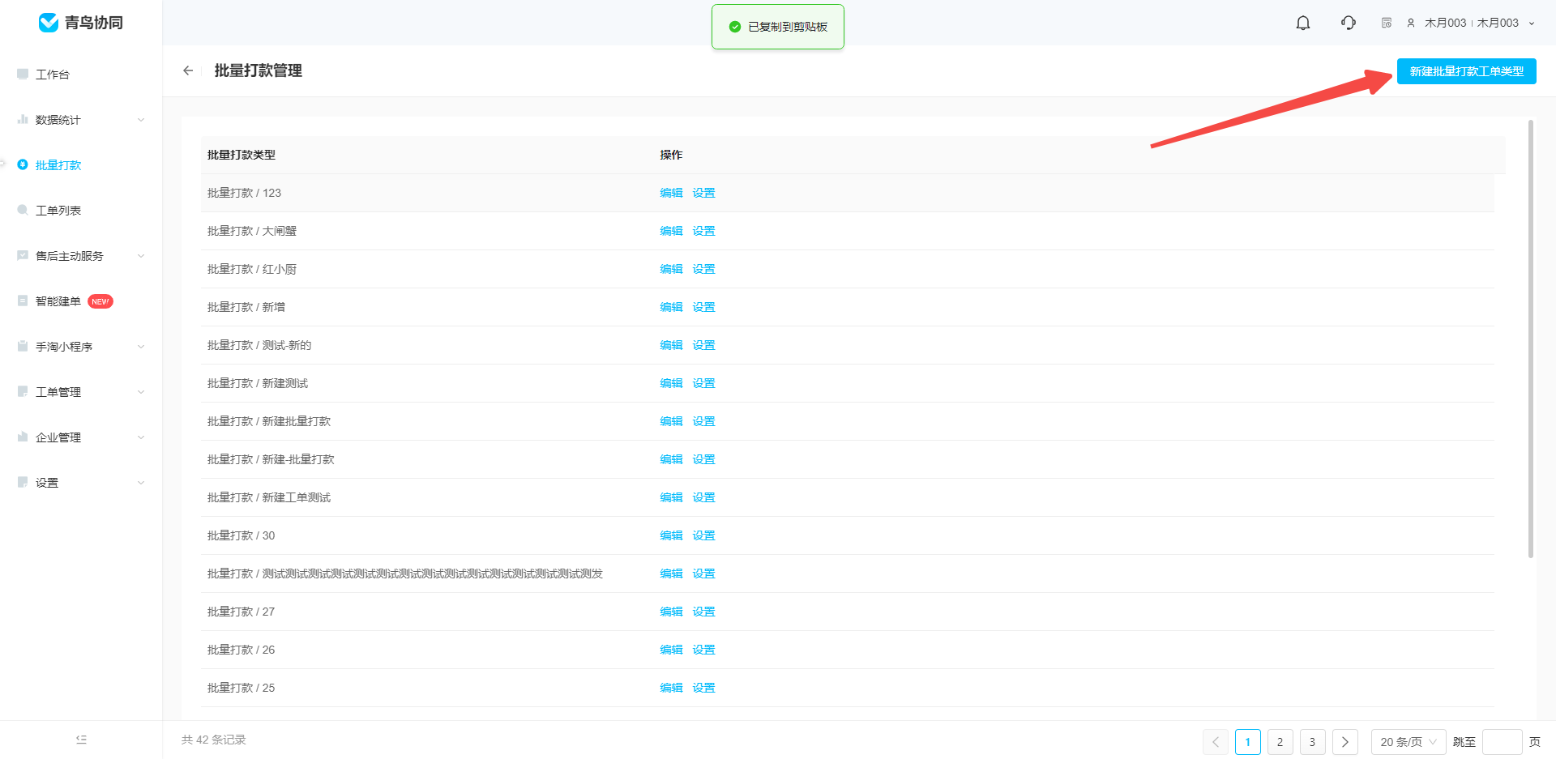The image size is (1556, 759).
Task: Click the 售后主动服务 sidebar icon
Action: [x=23, y=255]
